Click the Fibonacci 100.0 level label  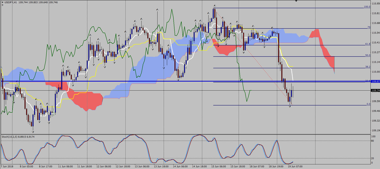367,7
